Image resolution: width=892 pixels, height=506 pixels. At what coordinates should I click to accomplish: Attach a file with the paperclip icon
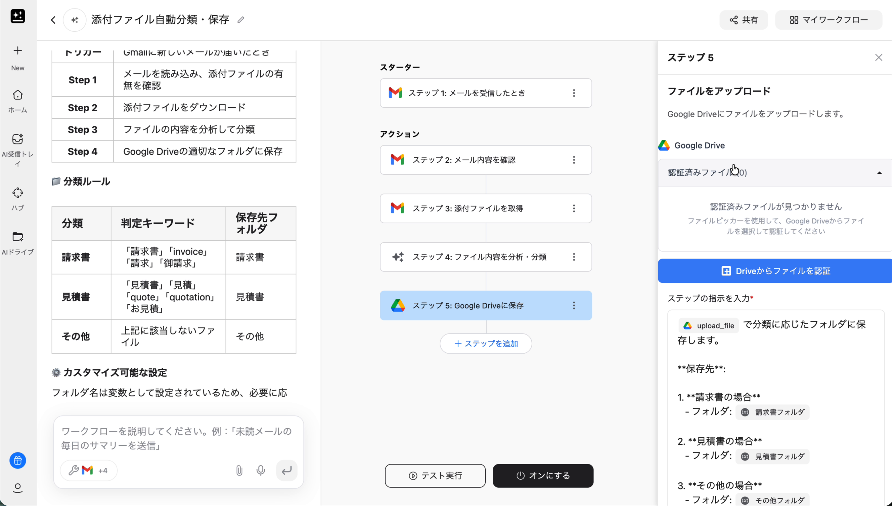[x=239, y=470]
